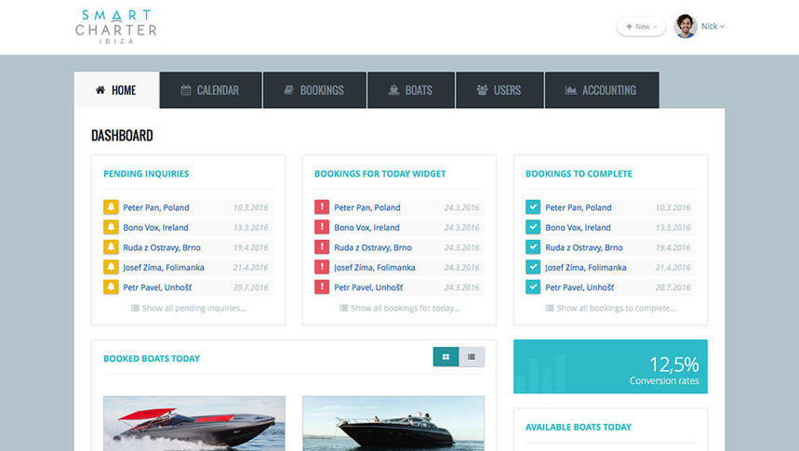The height and width of the screenshot is (451, 799).
Task: Switch to the Accounting tab
Action: 601,90
